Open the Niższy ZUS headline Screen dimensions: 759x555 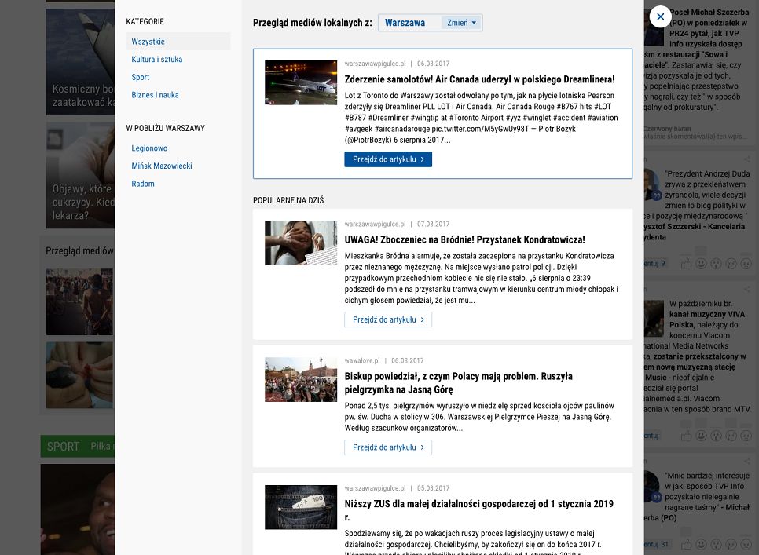479,510
